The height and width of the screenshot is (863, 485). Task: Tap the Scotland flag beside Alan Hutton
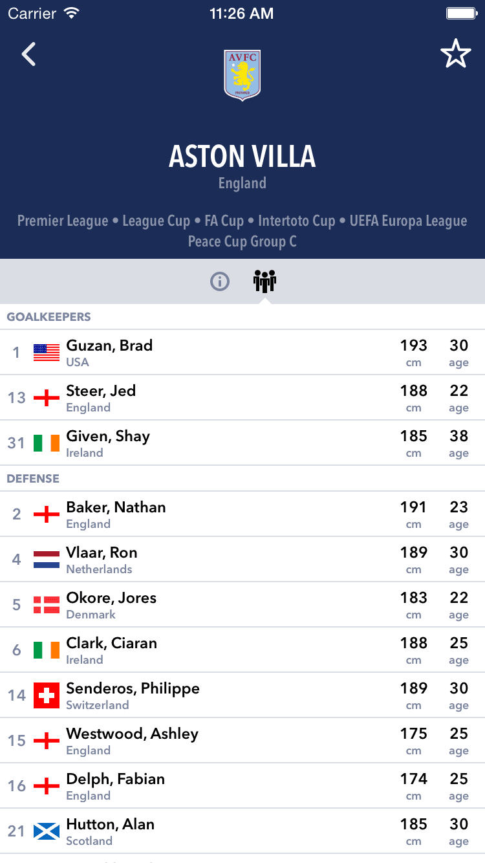coord(47,831)
